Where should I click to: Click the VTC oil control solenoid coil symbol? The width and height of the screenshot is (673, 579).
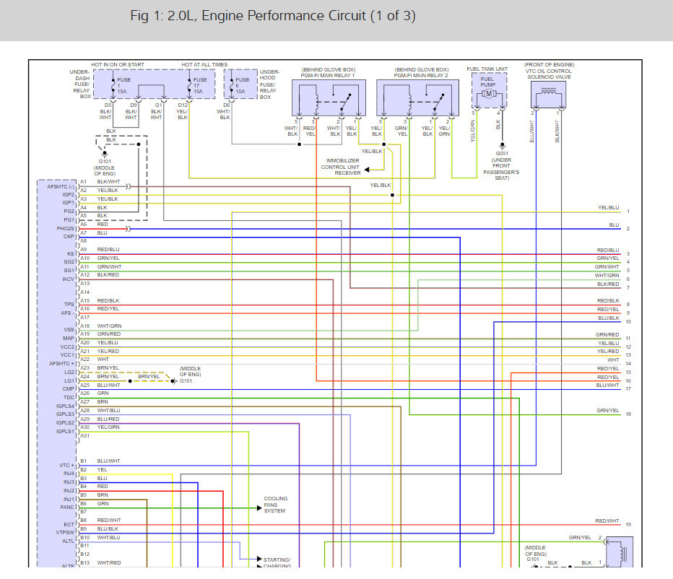tap(548, 92)
